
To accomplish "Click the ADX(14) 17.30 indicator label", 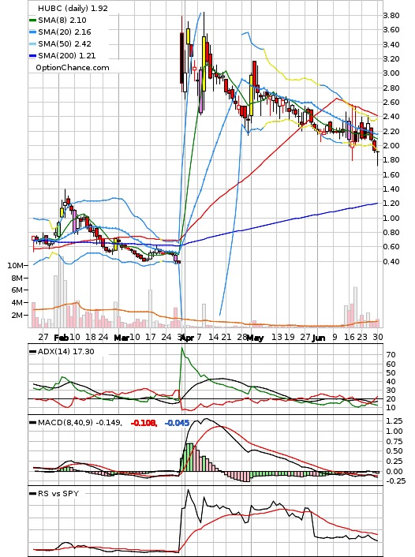I will tap(66, 352).
